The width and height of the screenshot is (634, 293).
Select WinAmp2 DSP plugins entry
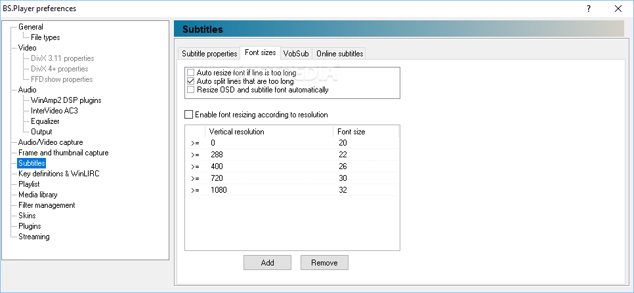[66, 100]
